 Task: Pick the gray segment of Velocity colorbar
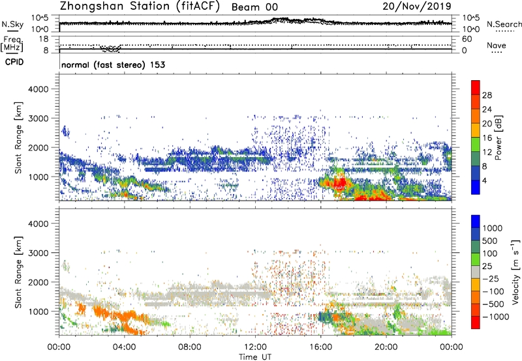click(476, 272)
